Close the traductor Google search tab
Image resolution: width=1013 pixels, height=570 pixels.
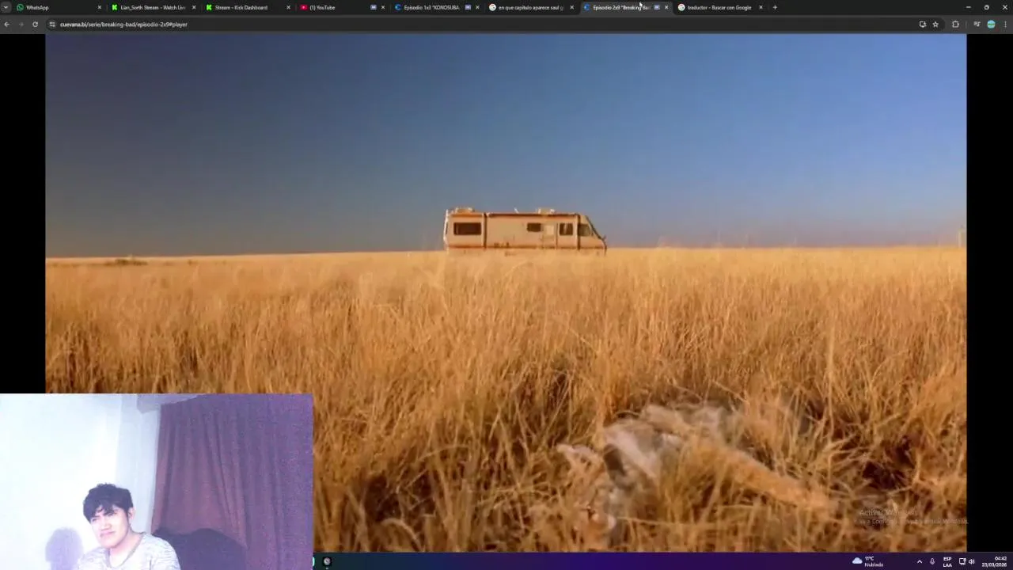point(761,7)
